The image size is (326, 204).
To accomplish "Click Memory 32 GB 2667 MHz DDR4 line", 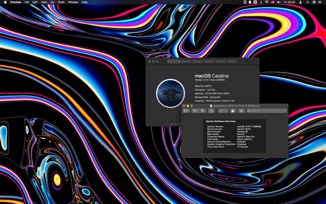I will point(212,93).
